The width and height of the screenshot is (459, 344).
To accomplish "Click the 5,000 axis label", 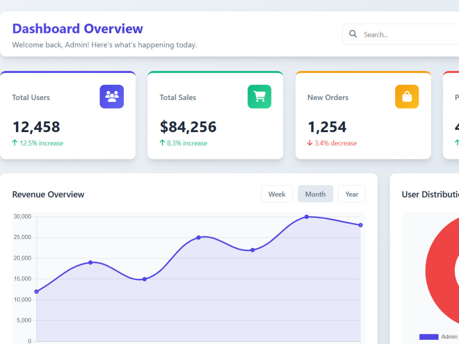I will 24,320.
